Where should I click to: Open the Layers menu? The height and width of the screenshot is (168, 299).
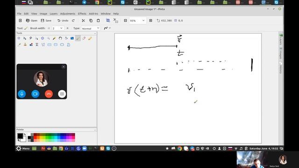(54, 14)
